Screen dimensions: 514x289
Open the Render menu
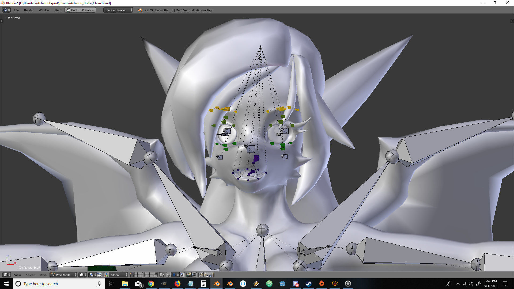coord(29,10)
